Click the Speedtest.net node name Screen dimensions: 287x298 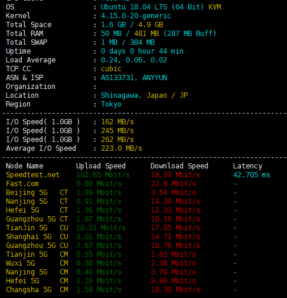32,175
